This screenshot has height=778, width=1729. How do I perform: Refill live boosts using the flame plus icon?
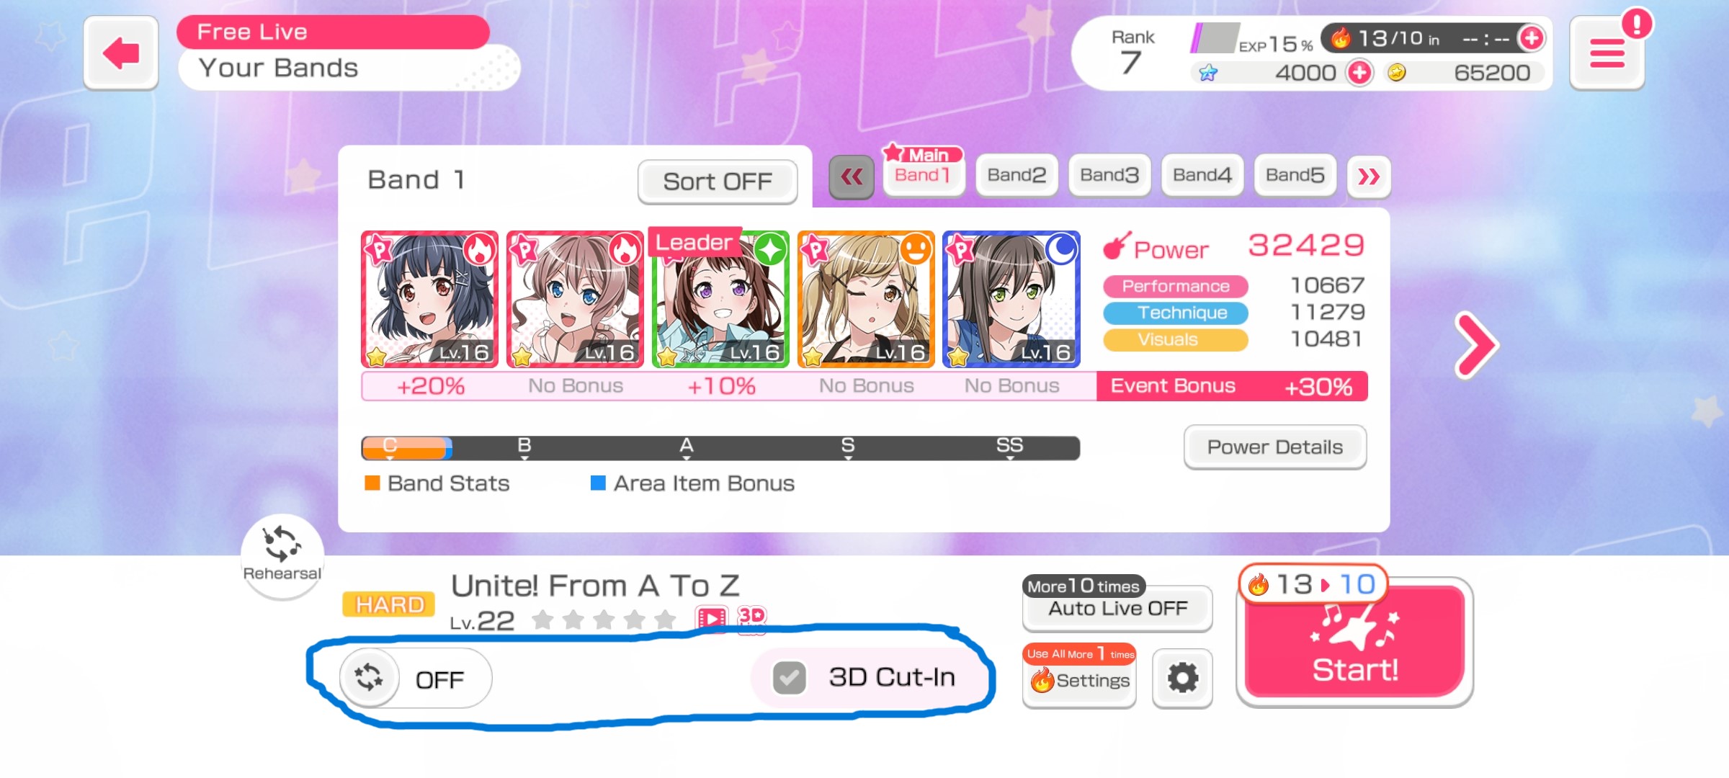tap(1532, 37)
